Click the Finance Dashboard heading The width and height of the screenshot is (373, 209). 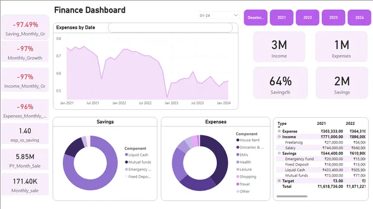click(x=90, y=10)
